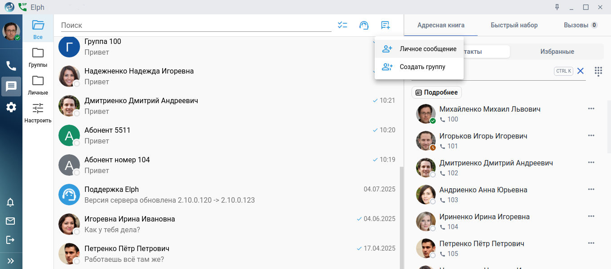The width and height of the screenshot is (611, 269).
Task: Open 'Настроить' folder settings
Action: click(x=38, y=113)
